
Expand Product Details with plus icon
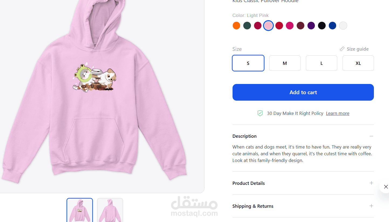click(x=371, y=183)
